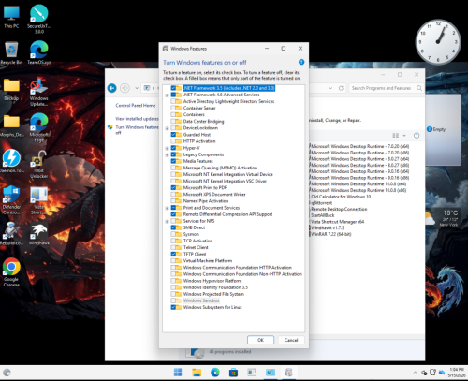Select Microsoft Print to PDF entry
Image resolution: width=468 pixels, height=381 pixels.
pos(205,187)
